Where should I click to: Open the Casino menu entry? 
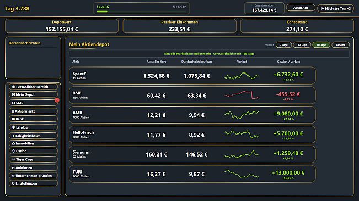point(33,151)
